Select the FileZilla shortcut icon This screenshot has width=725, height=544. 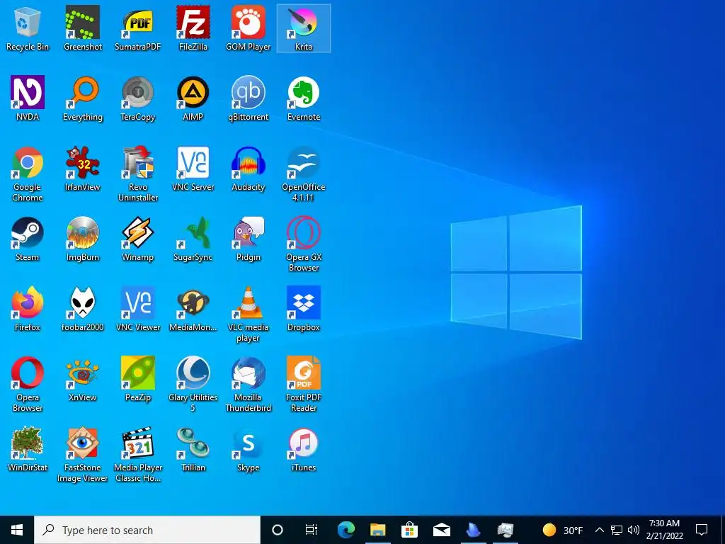pyautogui.click(x=193, y=28)
